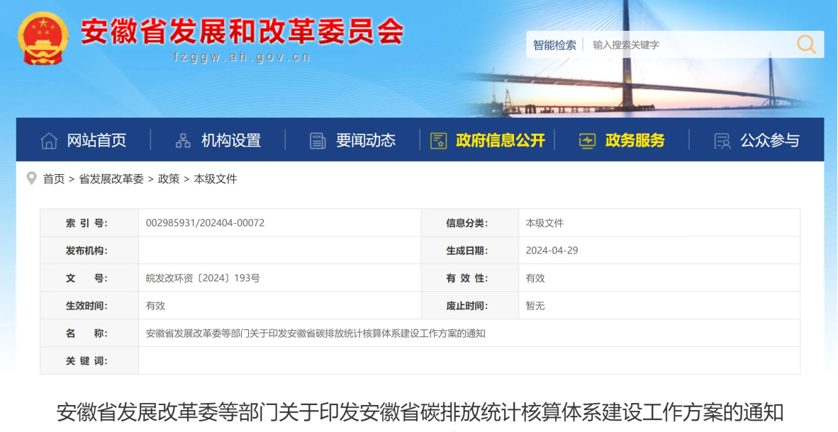Click the icon beside 公众参与
Screen dimensions: 838x432
(722, 140)
